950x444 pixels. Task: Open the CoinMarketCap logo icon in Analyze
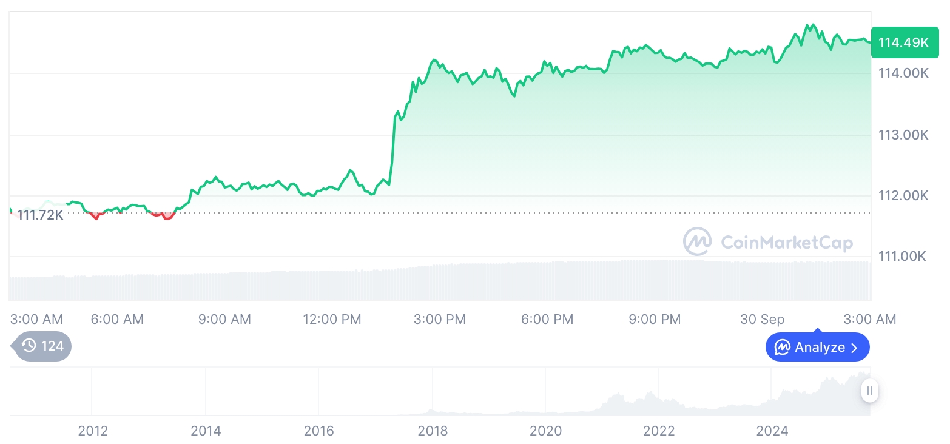(x=783, y=348)
